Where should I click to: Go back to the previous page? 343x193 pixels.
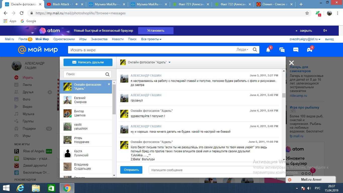point(6,13)
